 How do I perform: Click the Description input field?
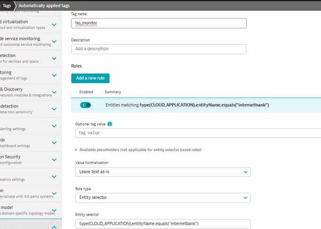pyautogui.click(x=159, y=49)
